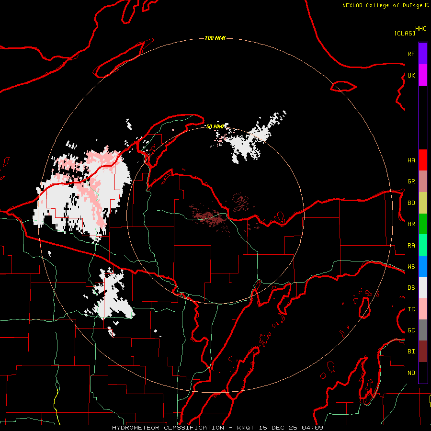Click the IC pink legend color block
Screen dimensions: 431x431
[x=423, y=309]
